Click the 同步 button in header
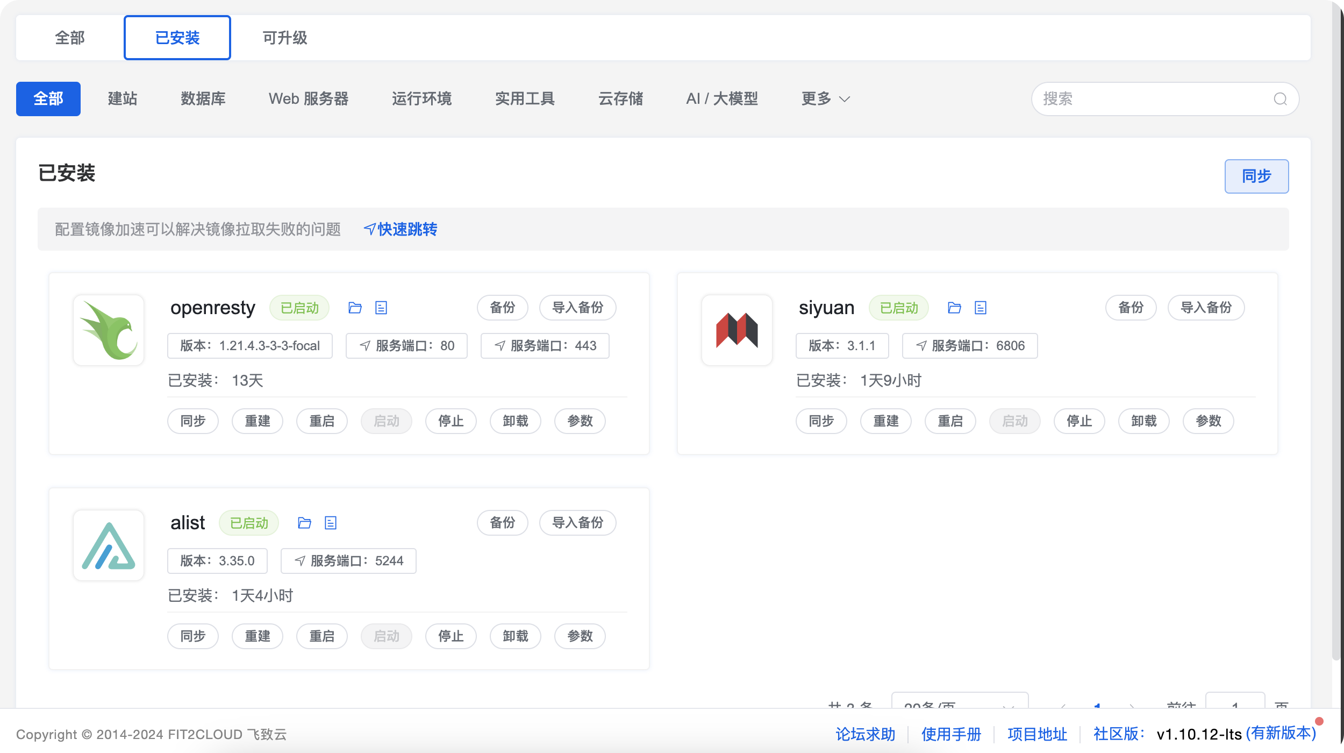This screenshot has width=1344, height=753. (1256, 176)
